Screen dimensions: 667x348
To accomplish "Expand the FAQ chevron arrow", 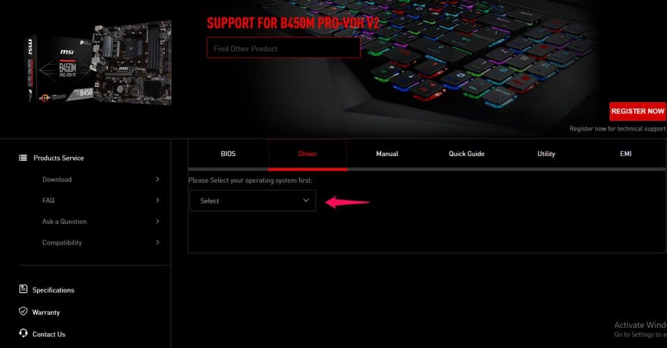I will point(158,200).
